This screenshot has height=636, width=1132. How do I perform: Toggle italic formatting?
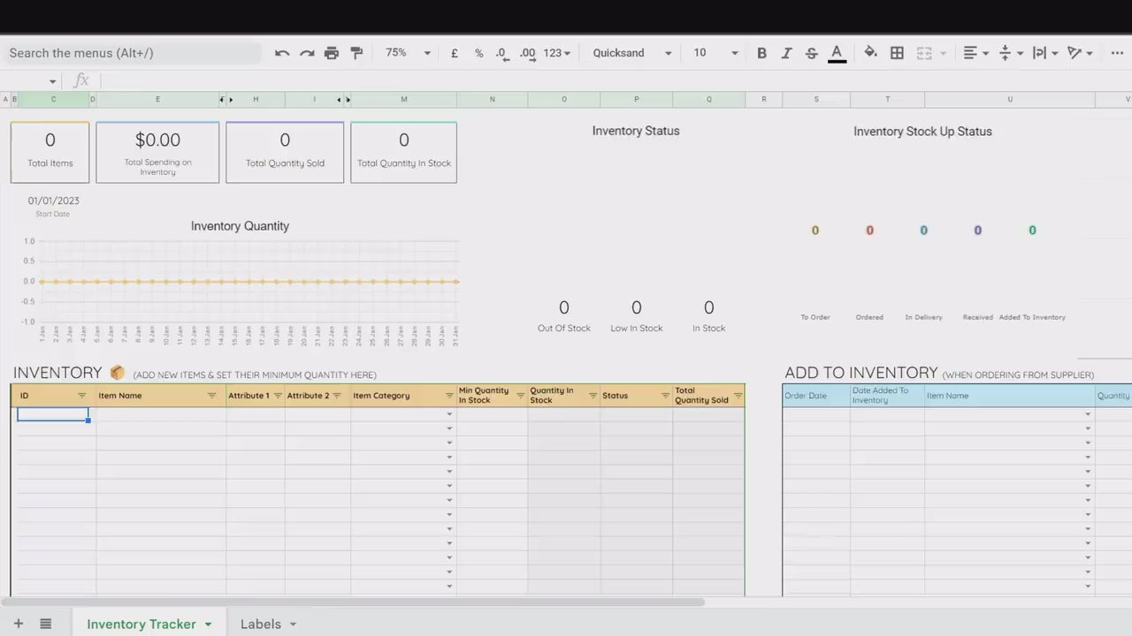(786, 53)
